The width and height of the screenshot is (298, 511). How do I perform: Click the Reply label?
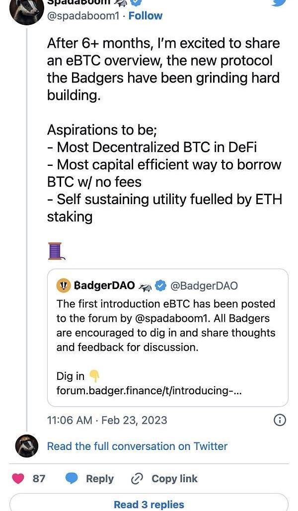99,479
